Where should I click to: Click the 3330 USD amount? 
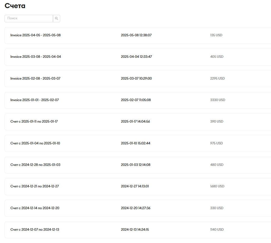218,100
